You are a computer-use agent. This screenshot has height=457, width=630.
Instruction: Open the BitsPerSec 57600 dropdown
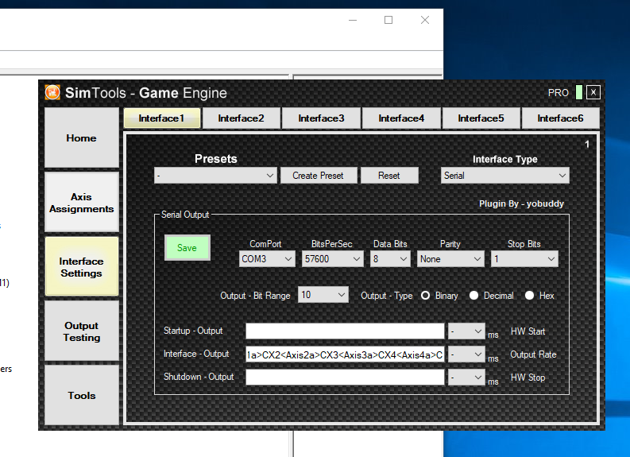333,259
